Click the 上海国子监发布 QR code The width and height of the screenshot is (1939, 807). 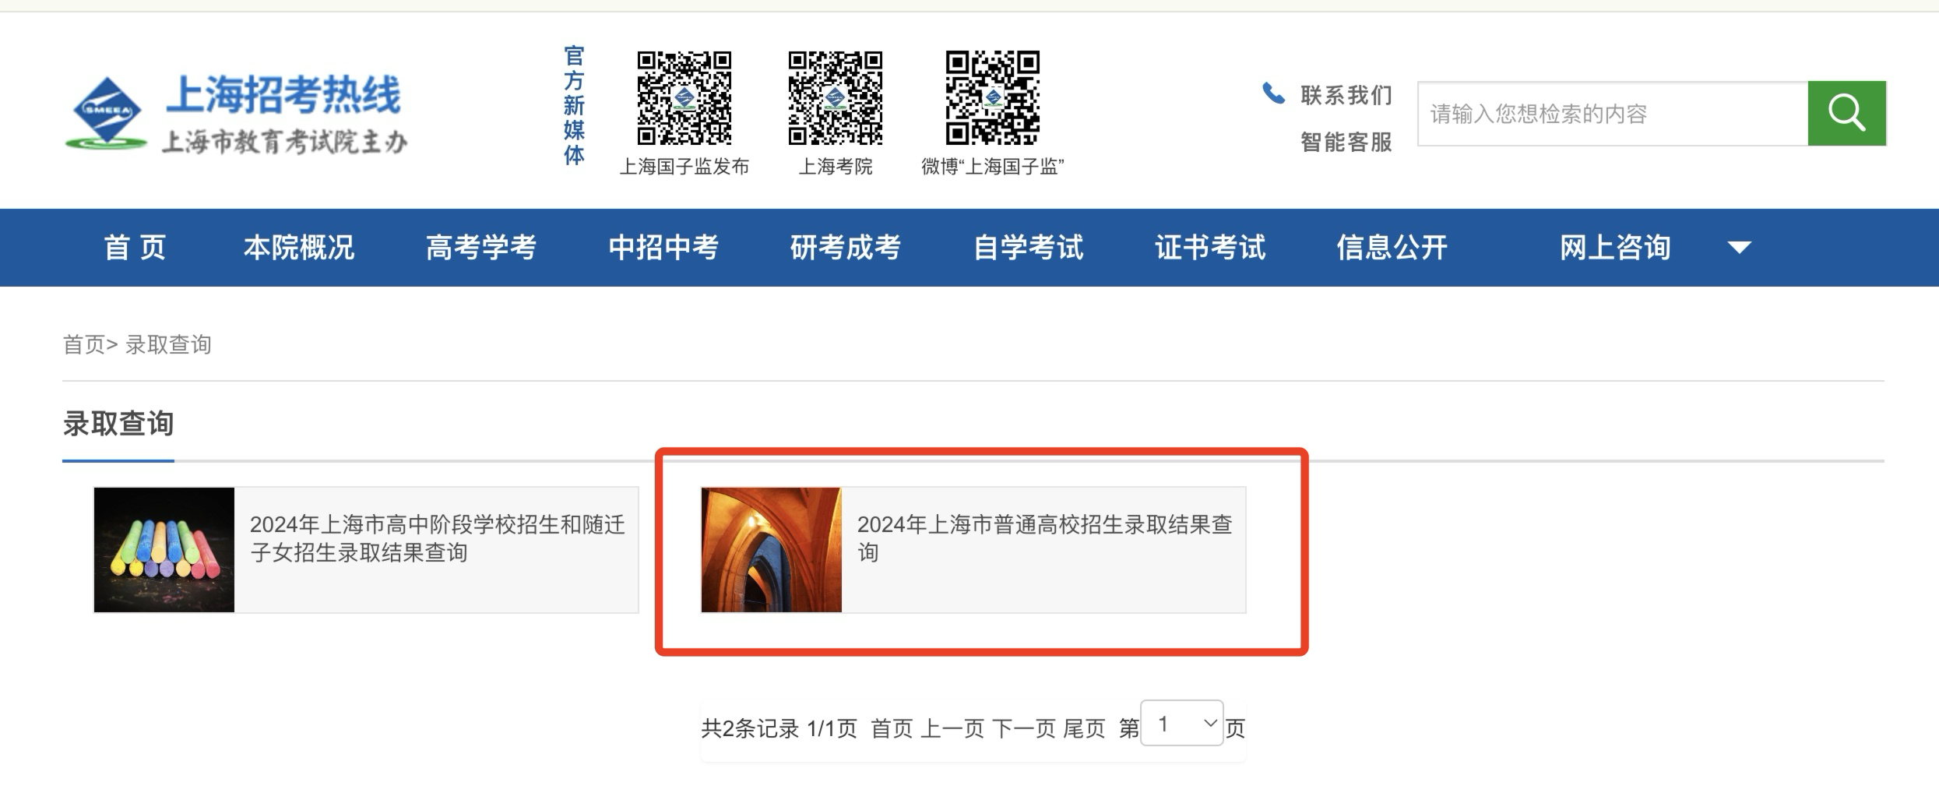684,98
